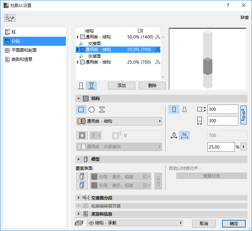Edit first 300 dimension field
252x231 pixels.
coord(223,109)
